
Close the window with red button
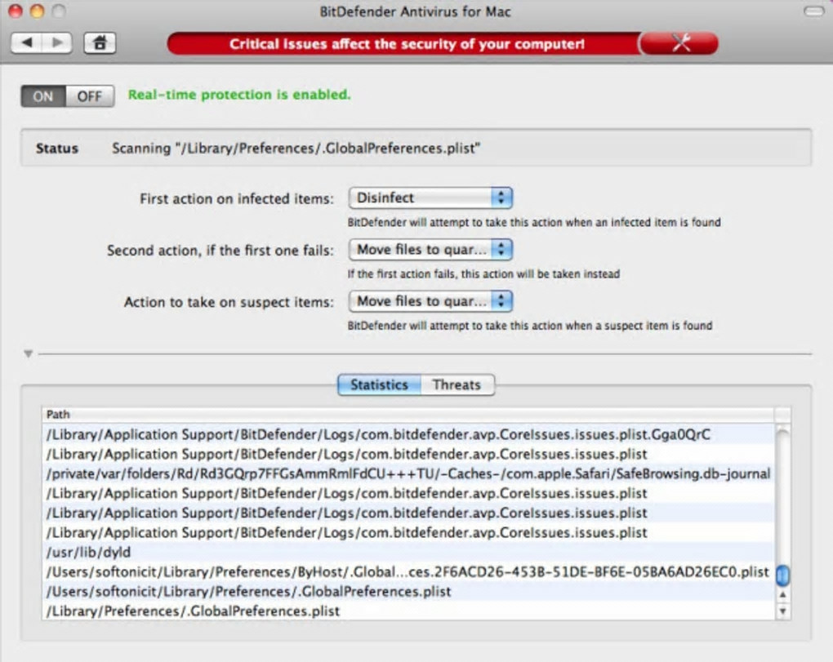16,11
